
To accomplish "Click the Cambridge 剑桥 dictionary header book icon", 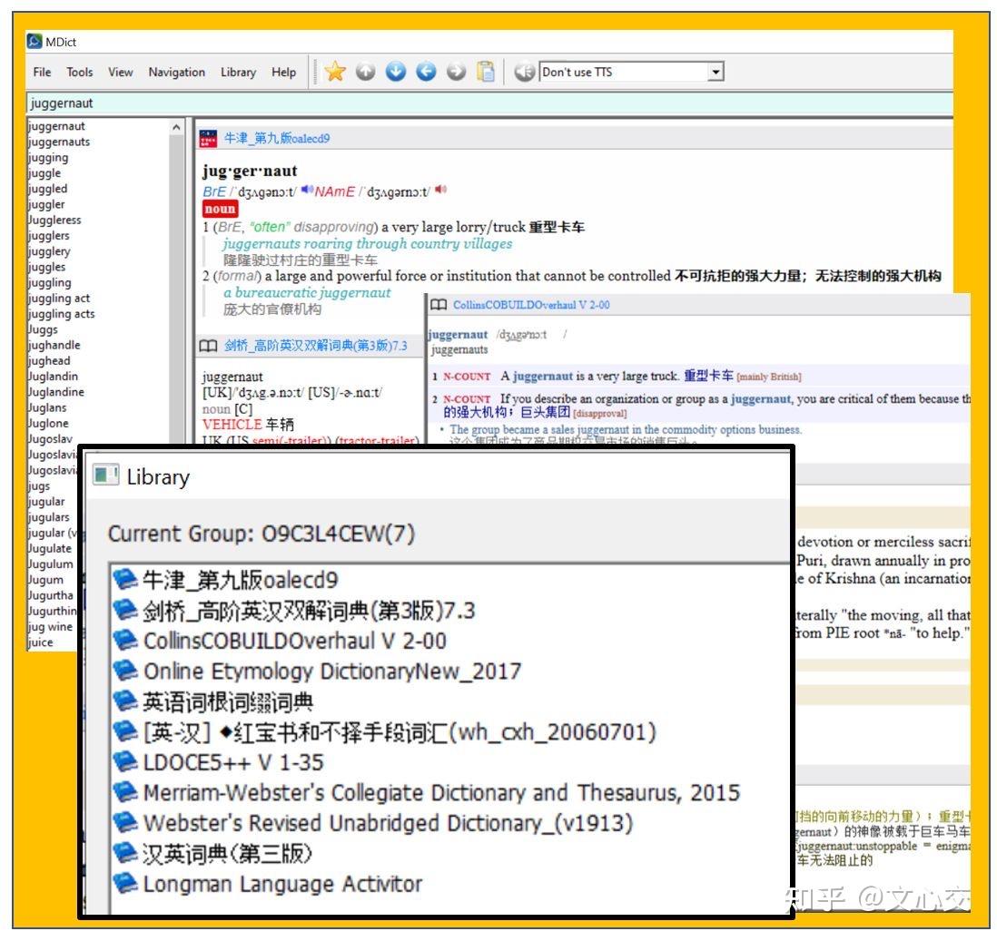I will (209, 346).
